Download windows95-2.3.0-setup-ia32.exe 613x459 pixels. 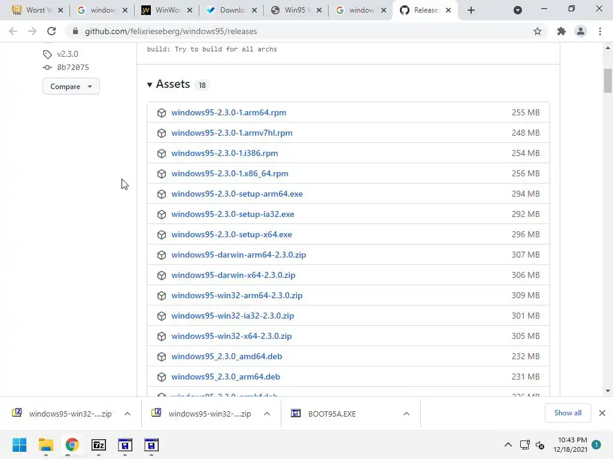pyautogui.click(x=233, y=214)
